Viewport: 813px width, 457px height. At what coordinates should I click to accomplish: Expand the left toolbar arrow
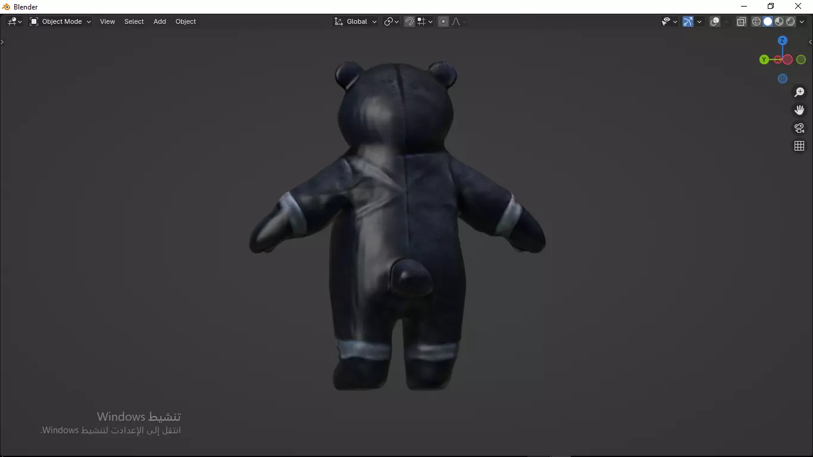[x=2, y=42]
